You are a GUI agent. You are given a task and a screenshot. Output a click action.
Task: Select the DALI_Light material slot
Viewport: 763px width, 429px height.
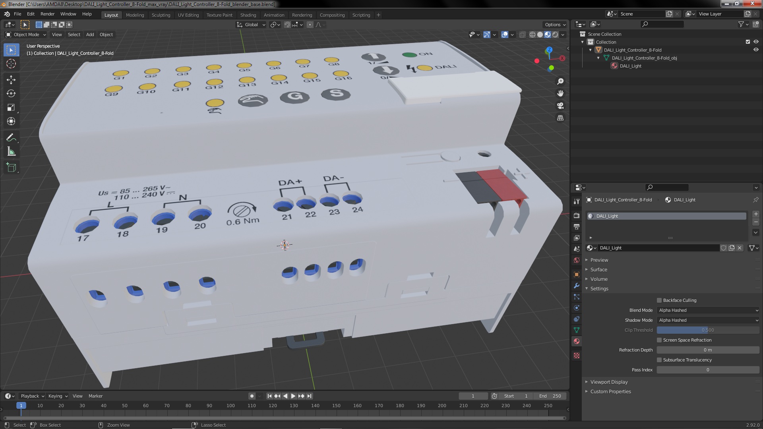(x=666, y=216)
